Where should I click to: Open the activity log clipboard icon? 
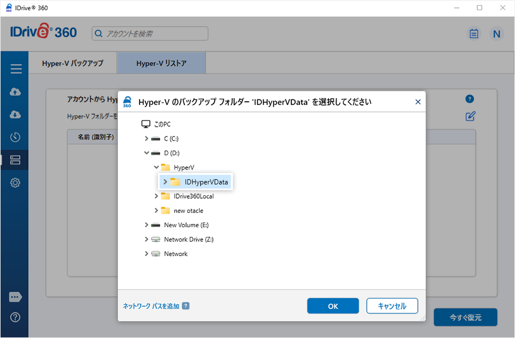click(x=474, y=34)
